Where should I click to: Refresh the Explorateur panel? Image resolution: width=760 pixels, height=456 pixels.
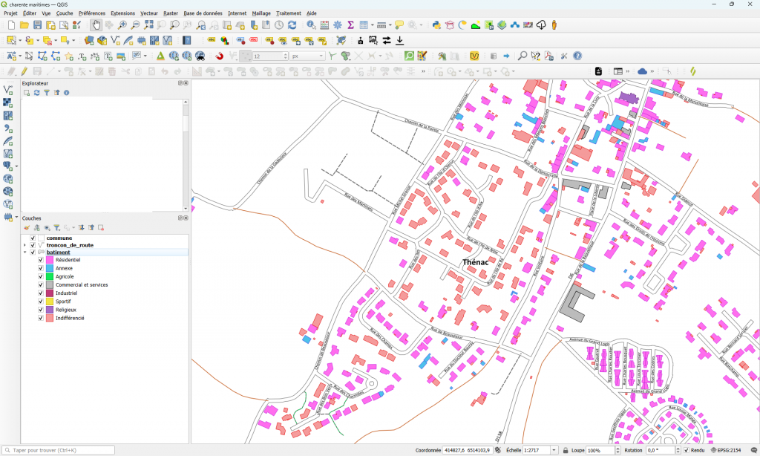pyautogui.click(x=36, y=93)
